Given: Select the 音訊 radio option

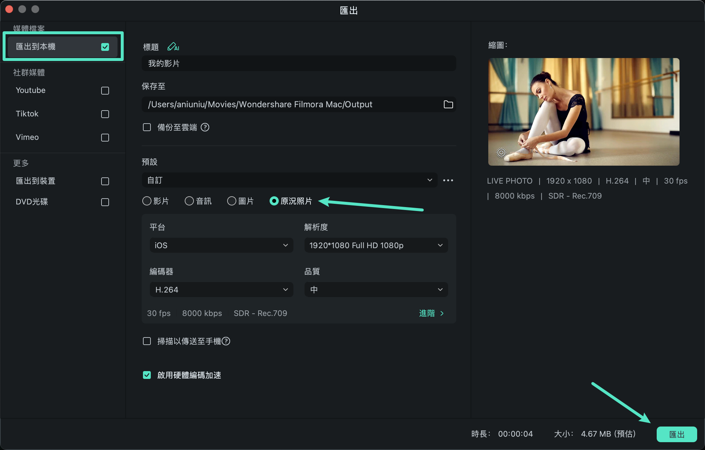Looking at the screenshot, I should click(x=189, y=201).
